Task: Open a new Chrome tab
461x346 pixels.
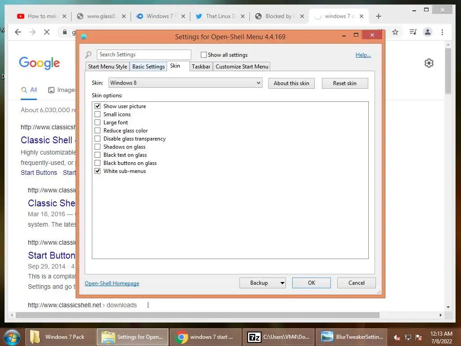Action: coord(378,16)
